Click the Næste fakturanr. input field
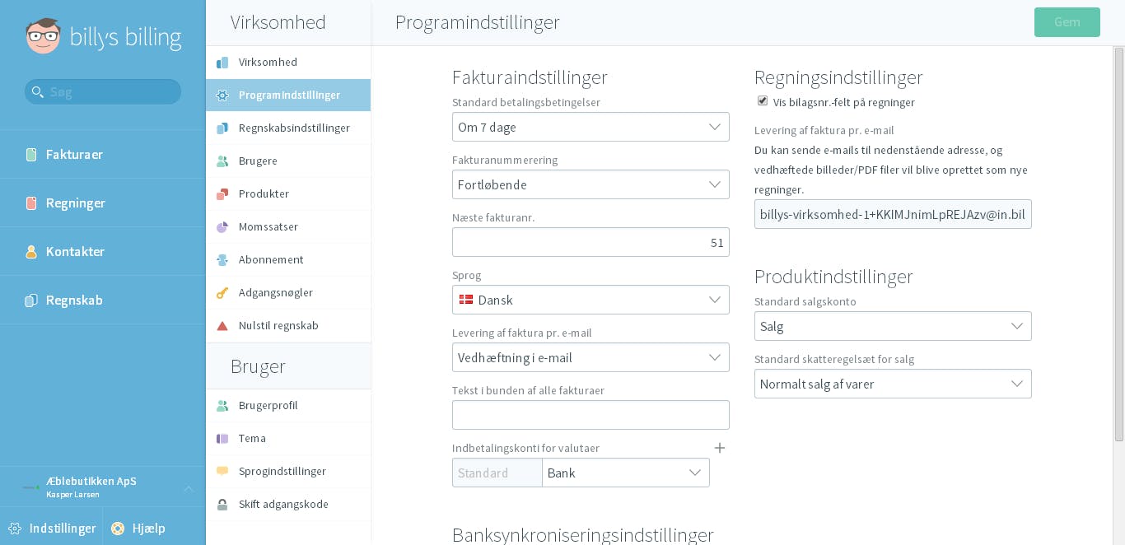This screenshot has height=545, width=1125. [591, 242]
